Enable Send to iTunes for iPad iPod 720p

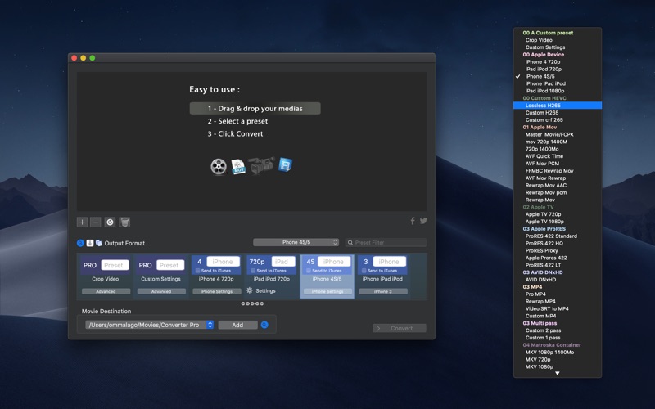[x=253, y=271]
